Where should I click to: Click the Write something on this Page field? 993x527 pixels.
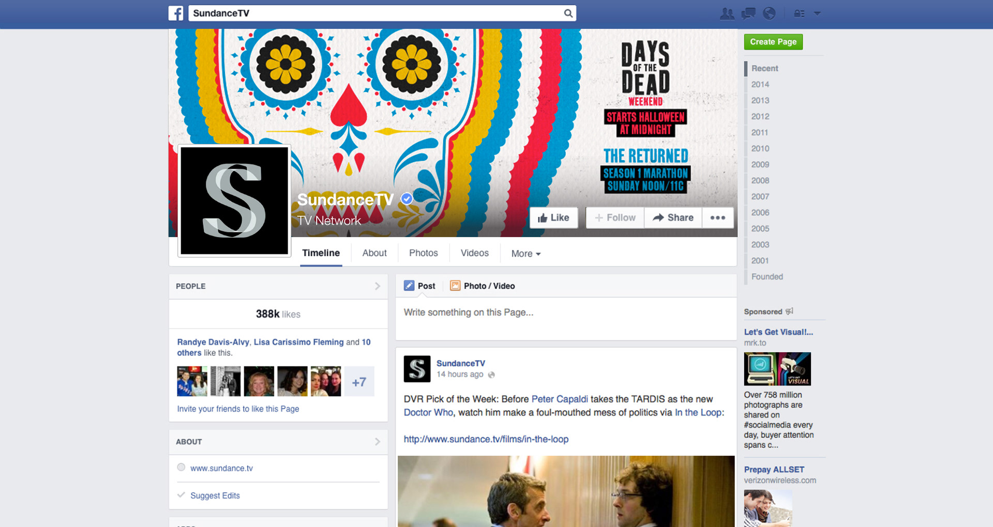(566, 318)
